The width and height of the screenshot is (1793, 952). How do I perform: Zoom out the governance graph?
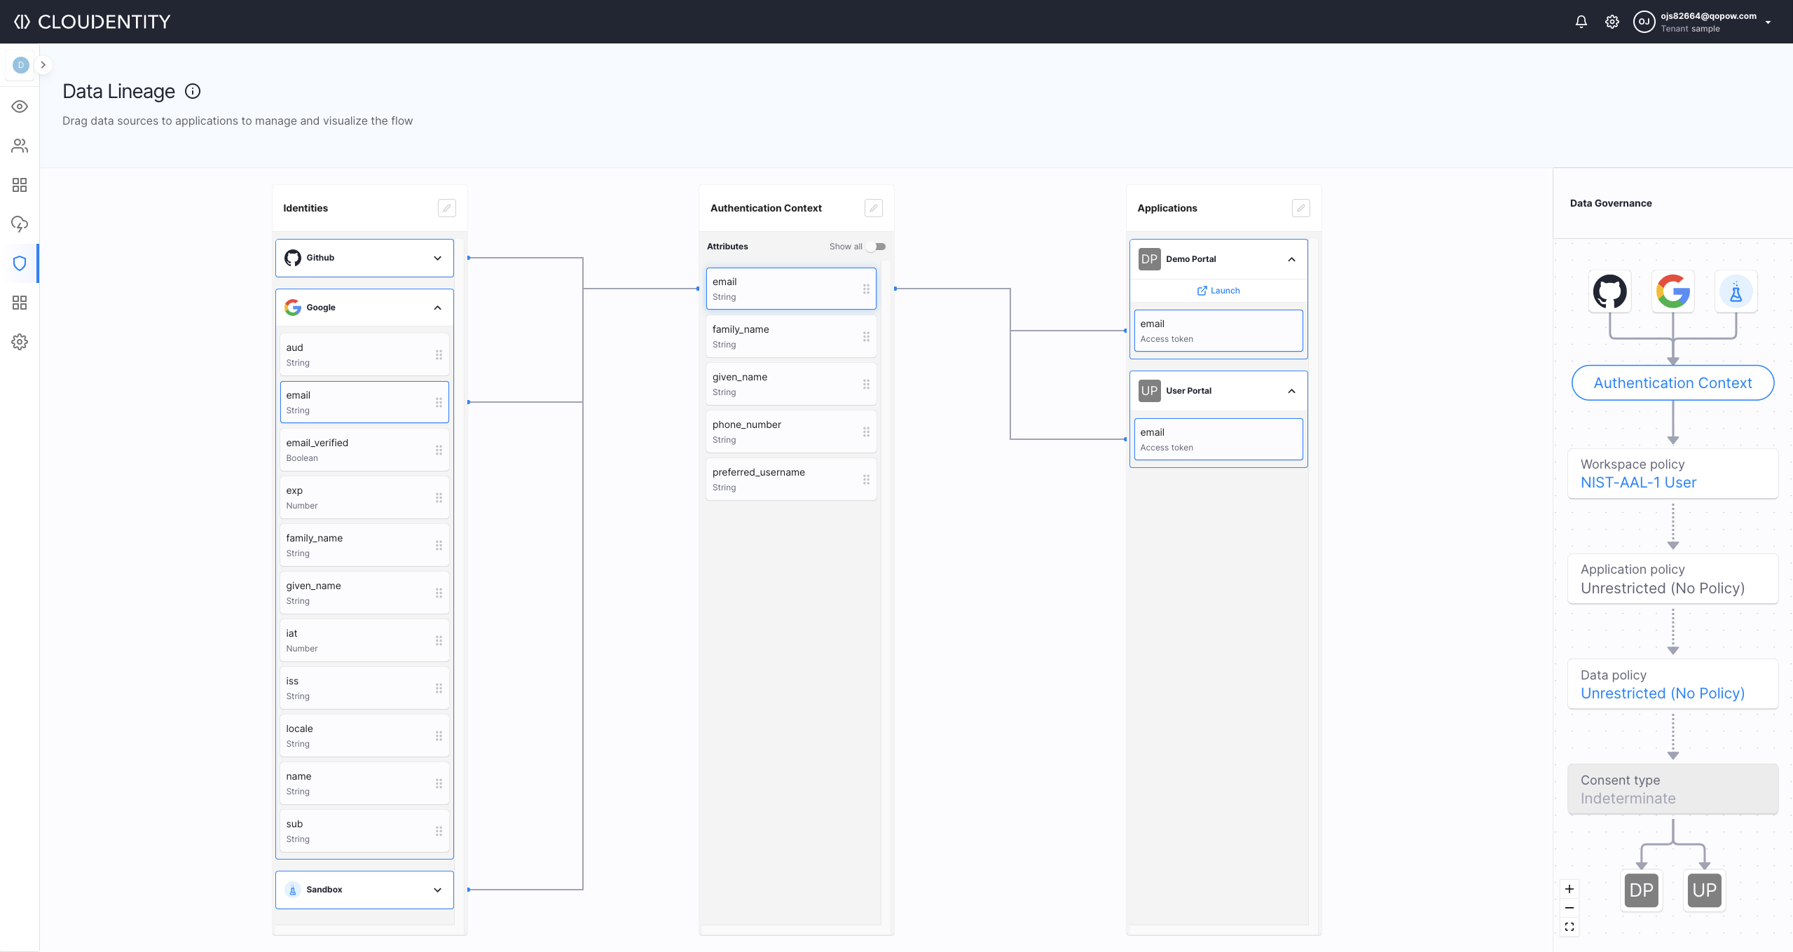pyautogui.click(x=1569, y=908)
